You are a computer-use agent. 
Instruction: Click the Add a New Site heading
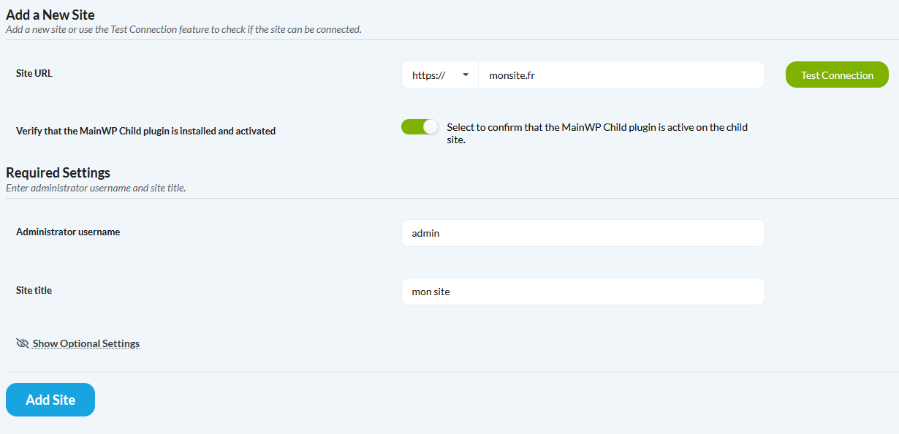pyautogui.click(x=50, y=15)
